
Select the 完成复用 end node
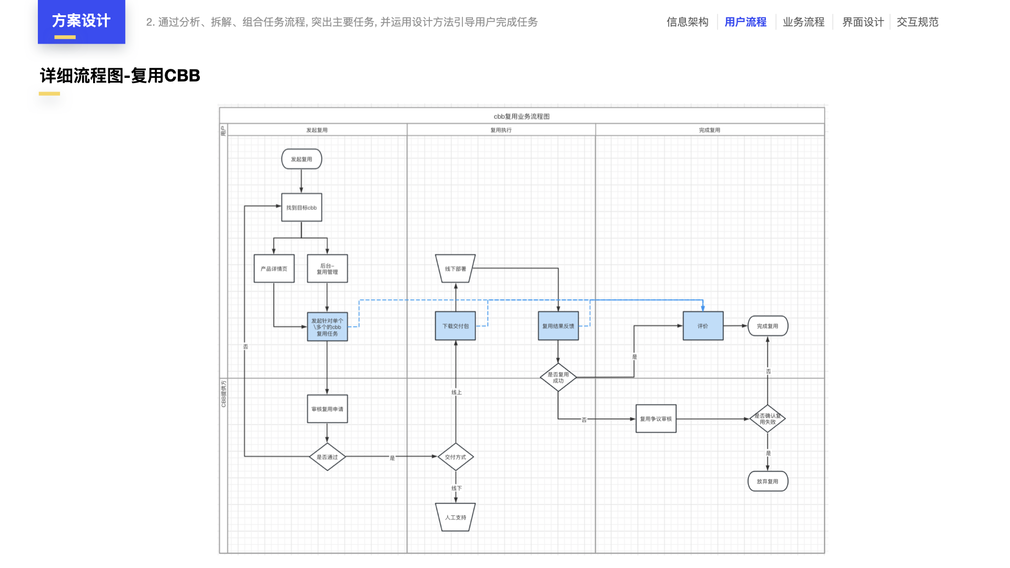(x=767, y=326)
